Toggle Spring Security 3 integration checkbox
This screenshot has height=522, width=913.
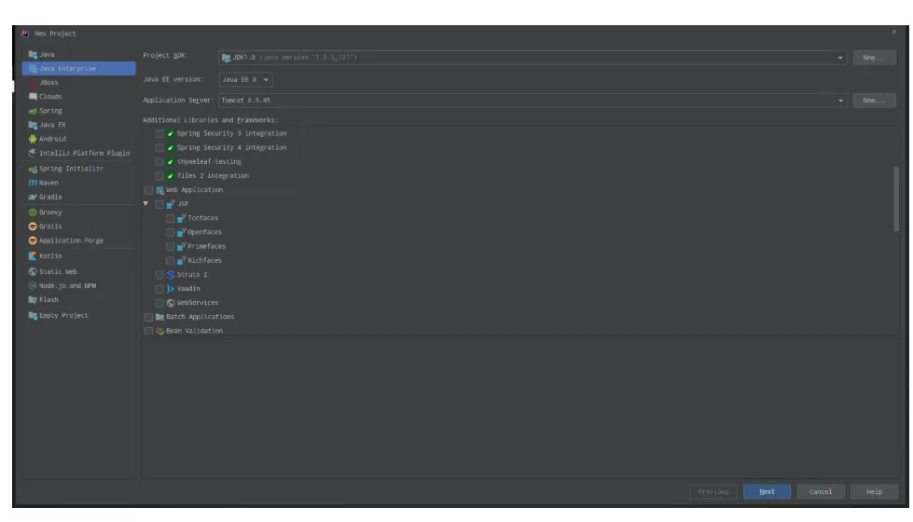pos(159,134)
